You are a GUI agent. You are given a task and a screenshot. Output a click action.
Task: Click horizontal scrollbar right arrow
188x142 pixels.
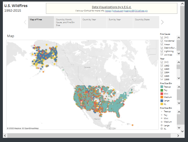pyautogui.click(x=178, y=136)
